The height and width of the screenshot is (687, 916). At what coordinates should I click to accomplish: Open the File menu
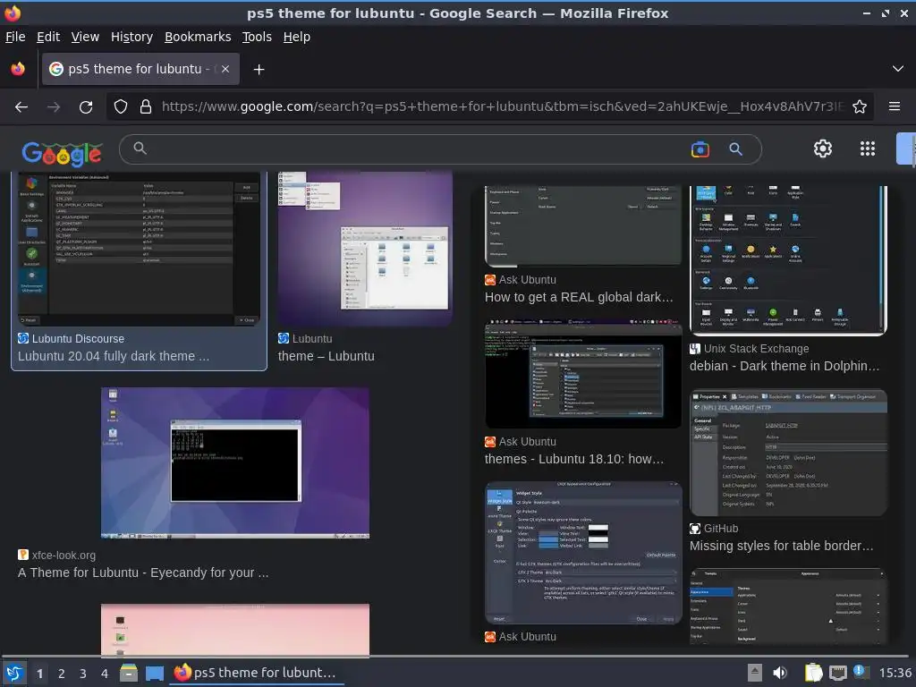(15, 37)
